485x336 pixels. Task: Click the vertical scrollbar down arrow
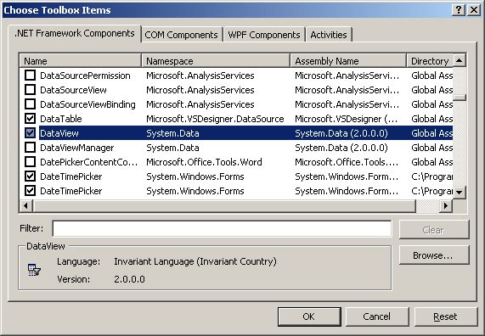[x=460, y=193]
